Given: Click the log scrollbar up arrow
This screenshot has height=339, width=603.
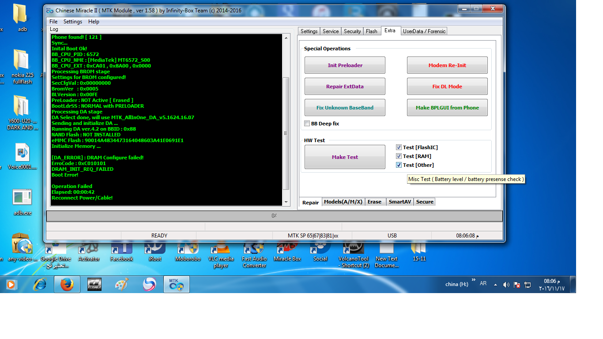Looking at the screenshot, I should 286,38.
